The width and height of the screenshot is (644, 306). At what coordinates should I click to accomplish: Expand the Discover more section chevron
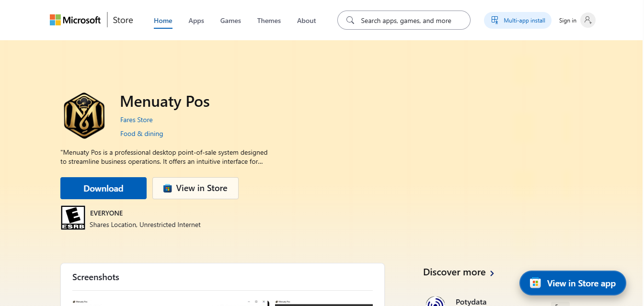(492, 273)
